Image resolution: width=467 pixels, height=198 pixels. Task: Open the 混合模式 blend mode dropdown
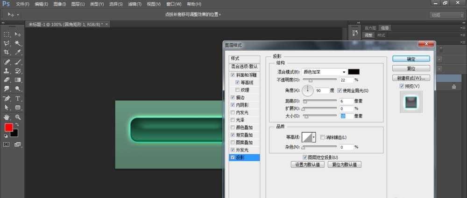[x=324, y=72]
